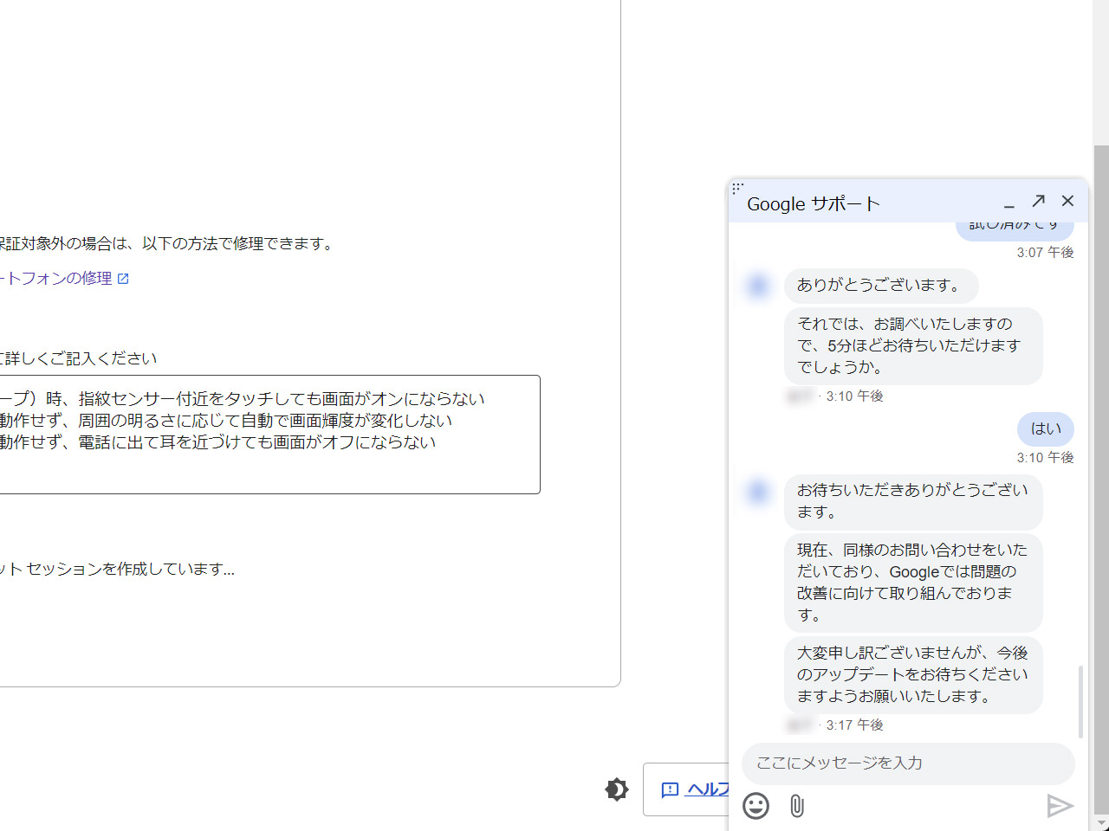Select the emoji picker in the chat
1109x831 pixels.
pos(756,806)
